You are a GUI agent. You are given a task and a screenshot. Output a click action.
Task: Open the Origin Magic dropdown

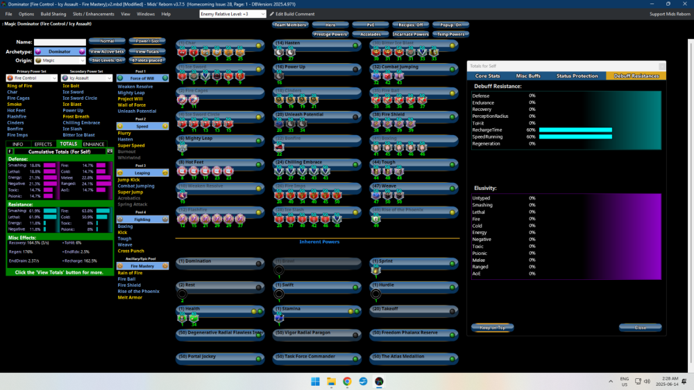tap(60, 60)
